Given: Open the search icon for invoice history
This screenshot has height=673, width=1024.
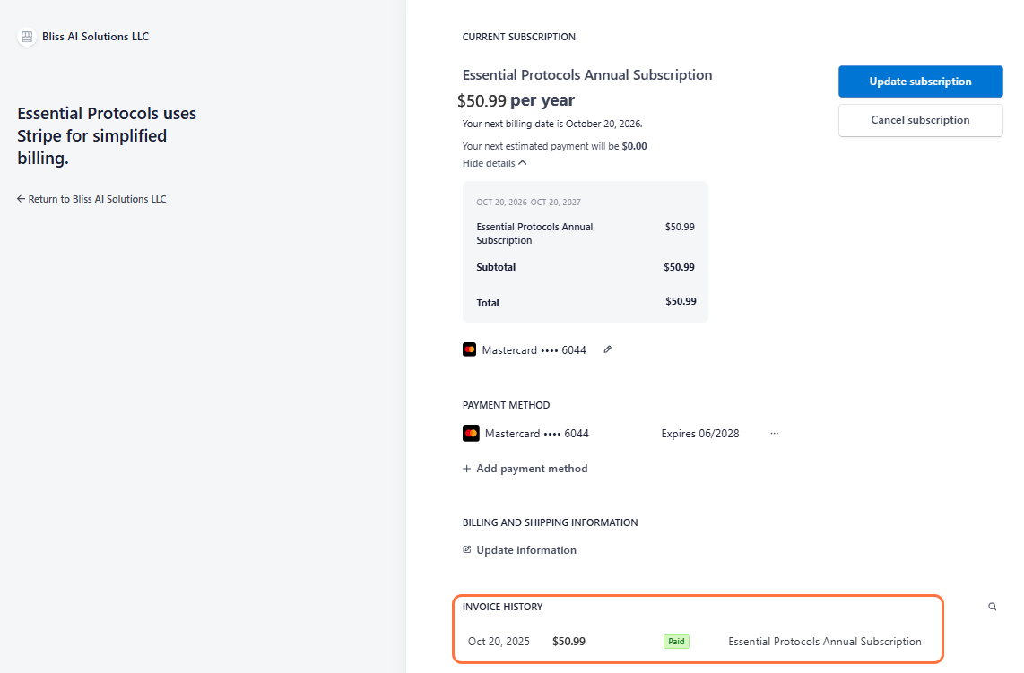Looking at the screenshot, I should point(992,607).
